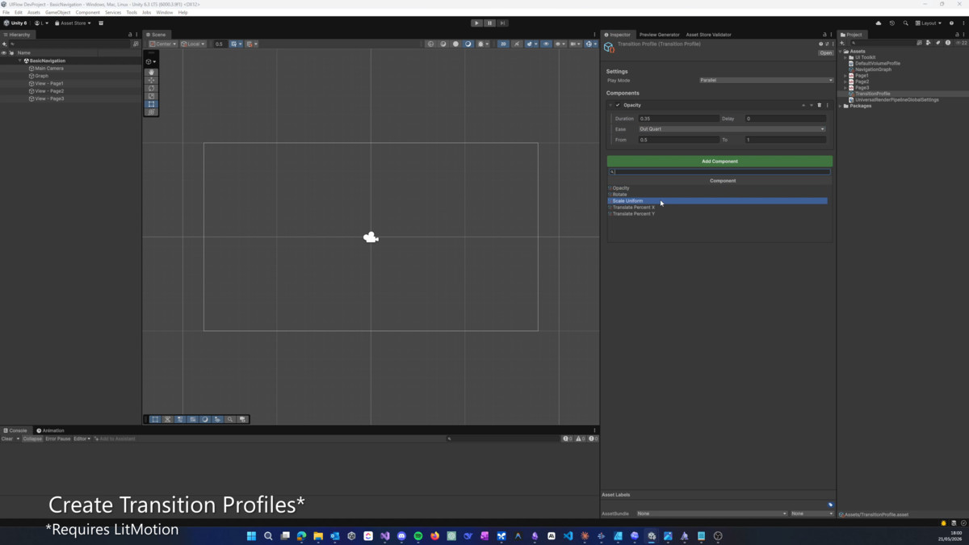The width and height of the screenshot is (969, 545).
Task: Click the component search field
Action: 719,172
